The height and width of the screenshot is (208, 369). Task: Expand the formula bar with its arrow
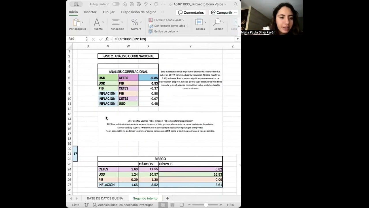coord(238,39)
